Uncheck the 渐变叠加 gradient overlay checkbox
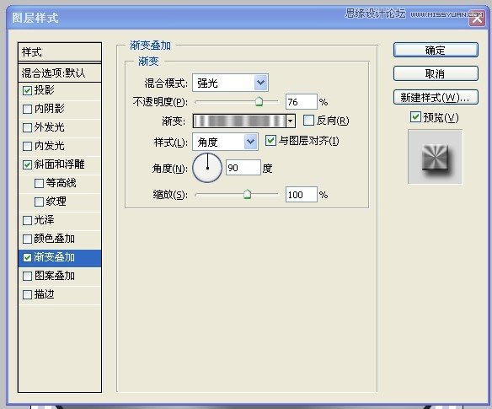 click(27, 258)
